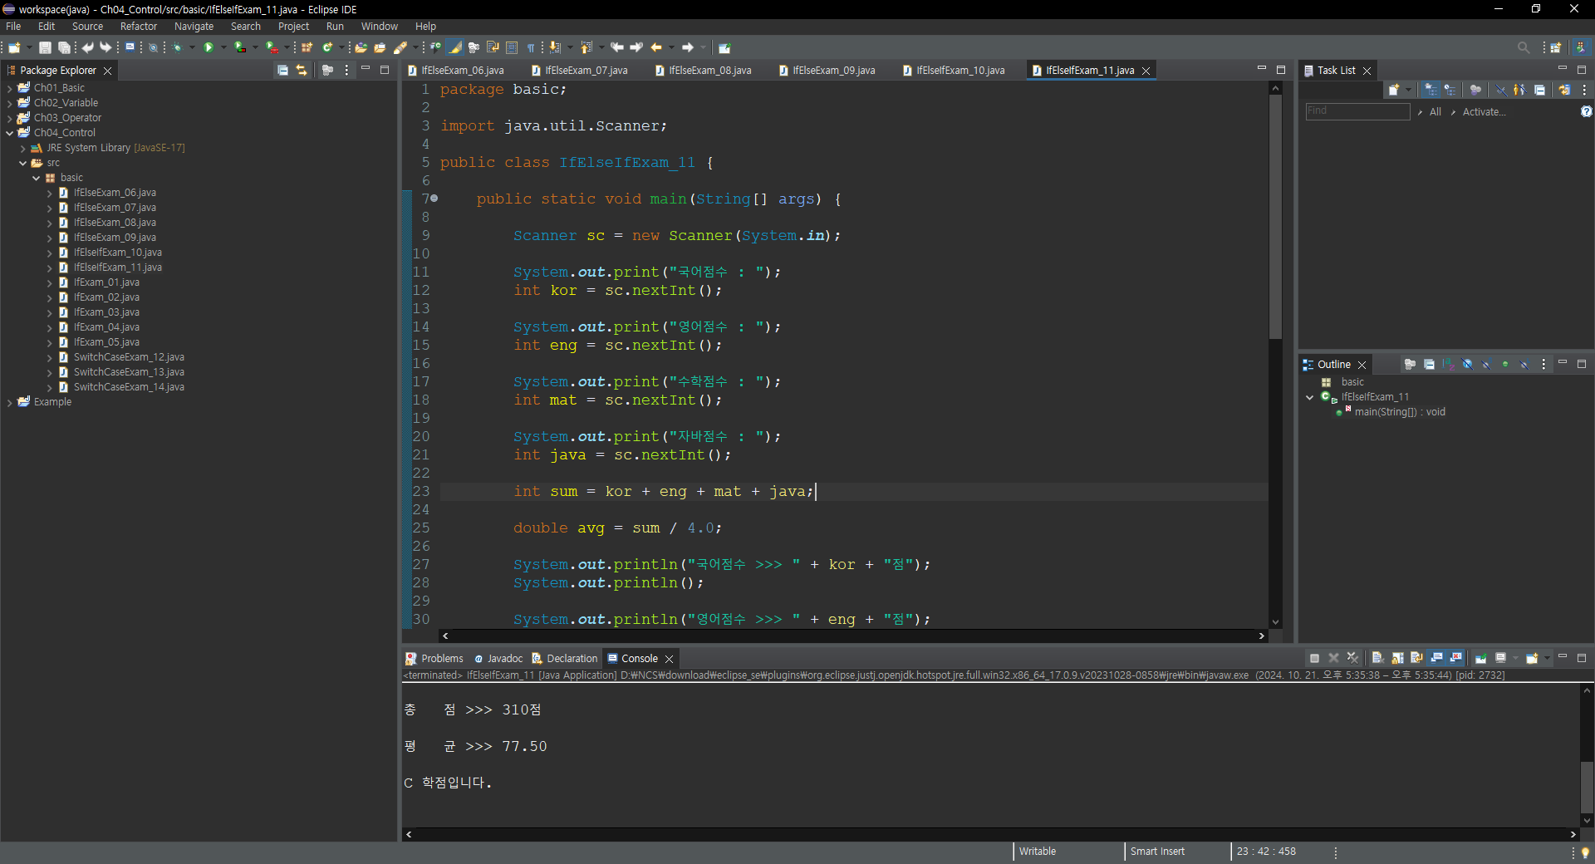
Task: Collapse All in Package Explorer
Action: click(x=282, y=71)
